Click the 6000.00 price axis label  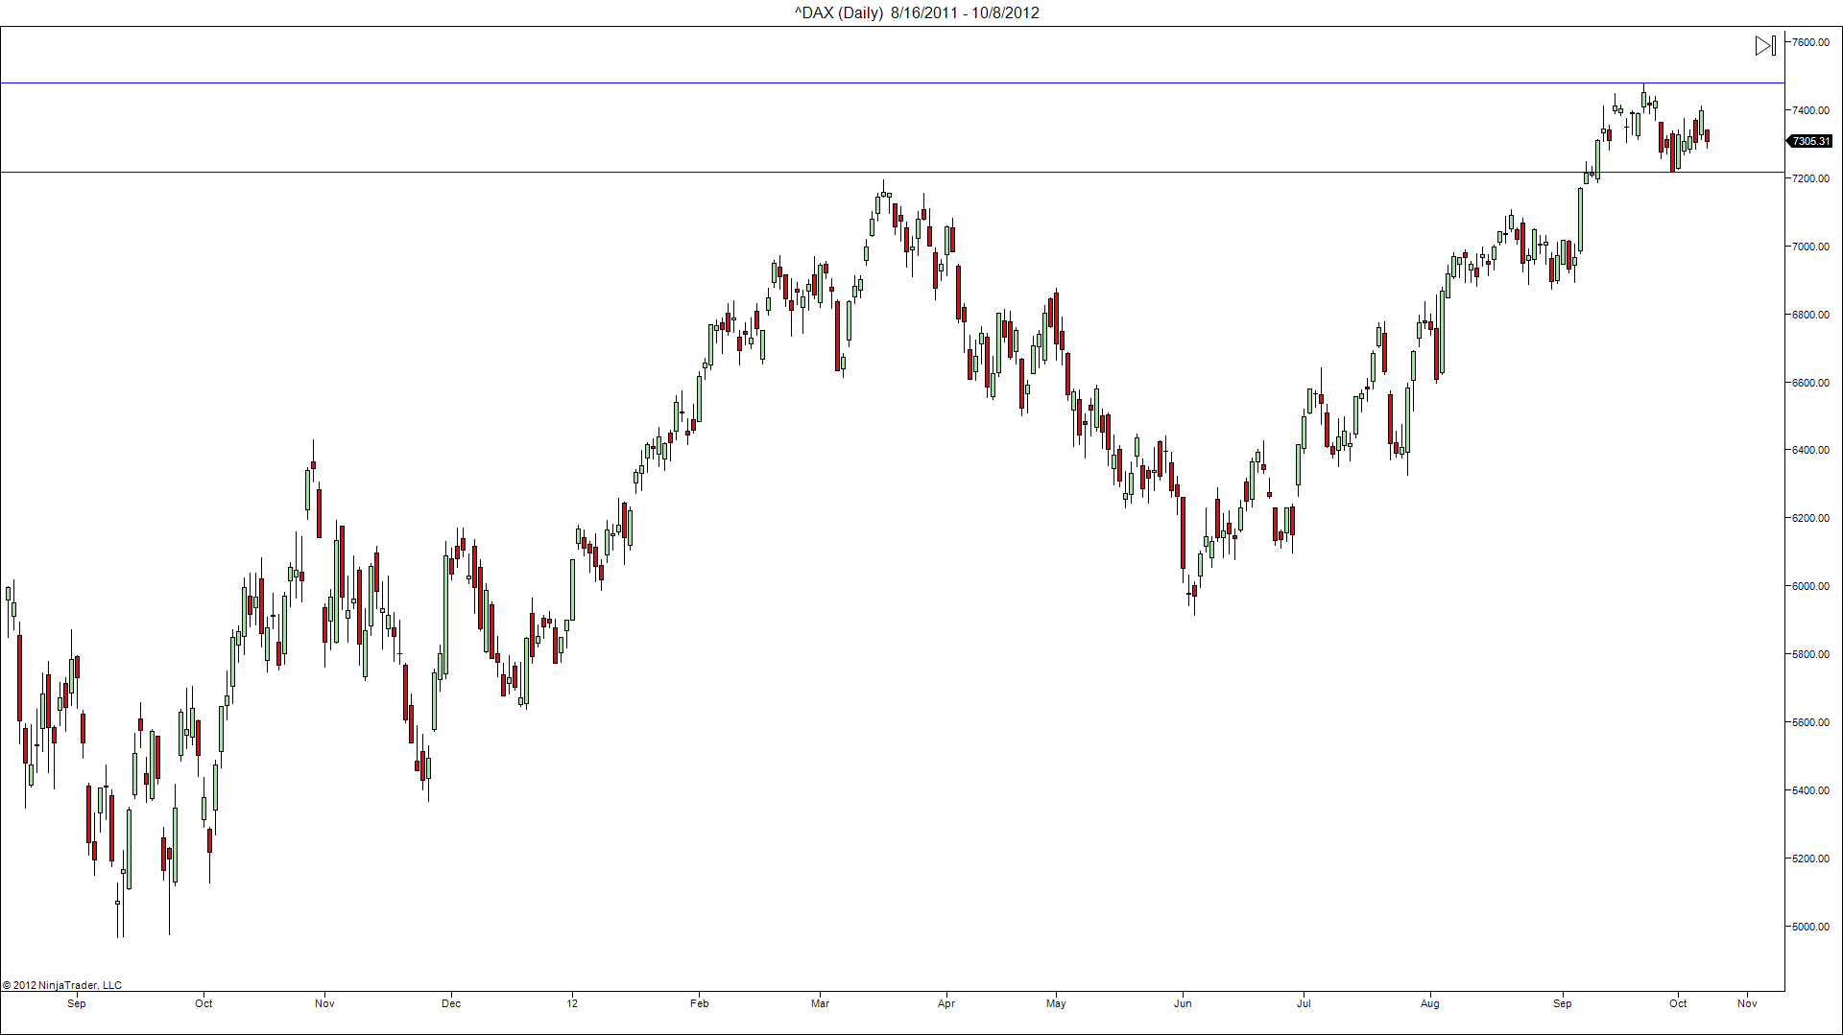[x=1810, y=586]
